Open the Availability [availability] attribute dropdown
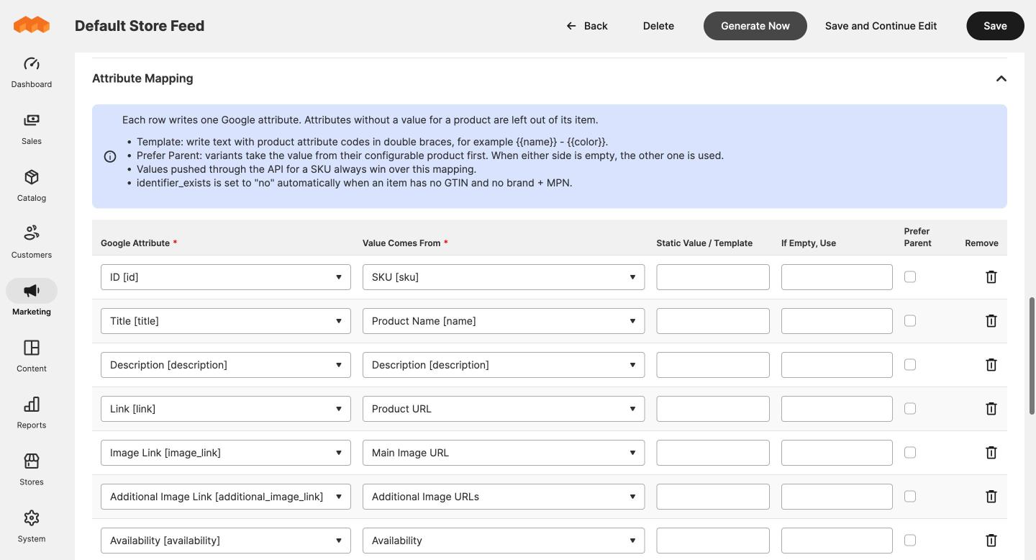The height and width of the screenshot is (560, 1036). click(x=226, y=541)
